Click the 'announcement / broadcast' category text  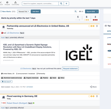pyautogui.click(x=26, y=74)
